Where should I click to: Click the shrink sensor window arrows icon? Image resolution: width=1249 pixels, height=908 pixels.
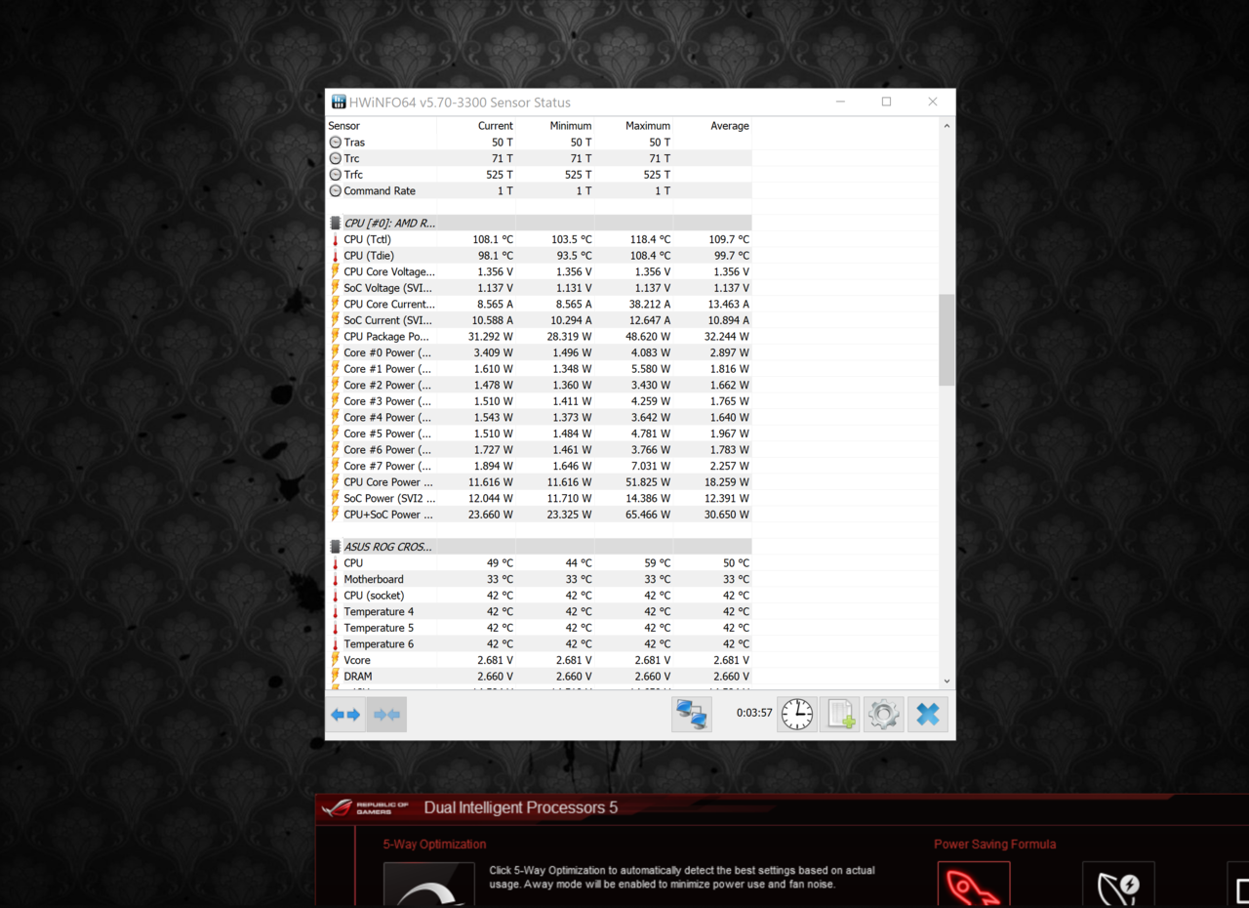386,715
